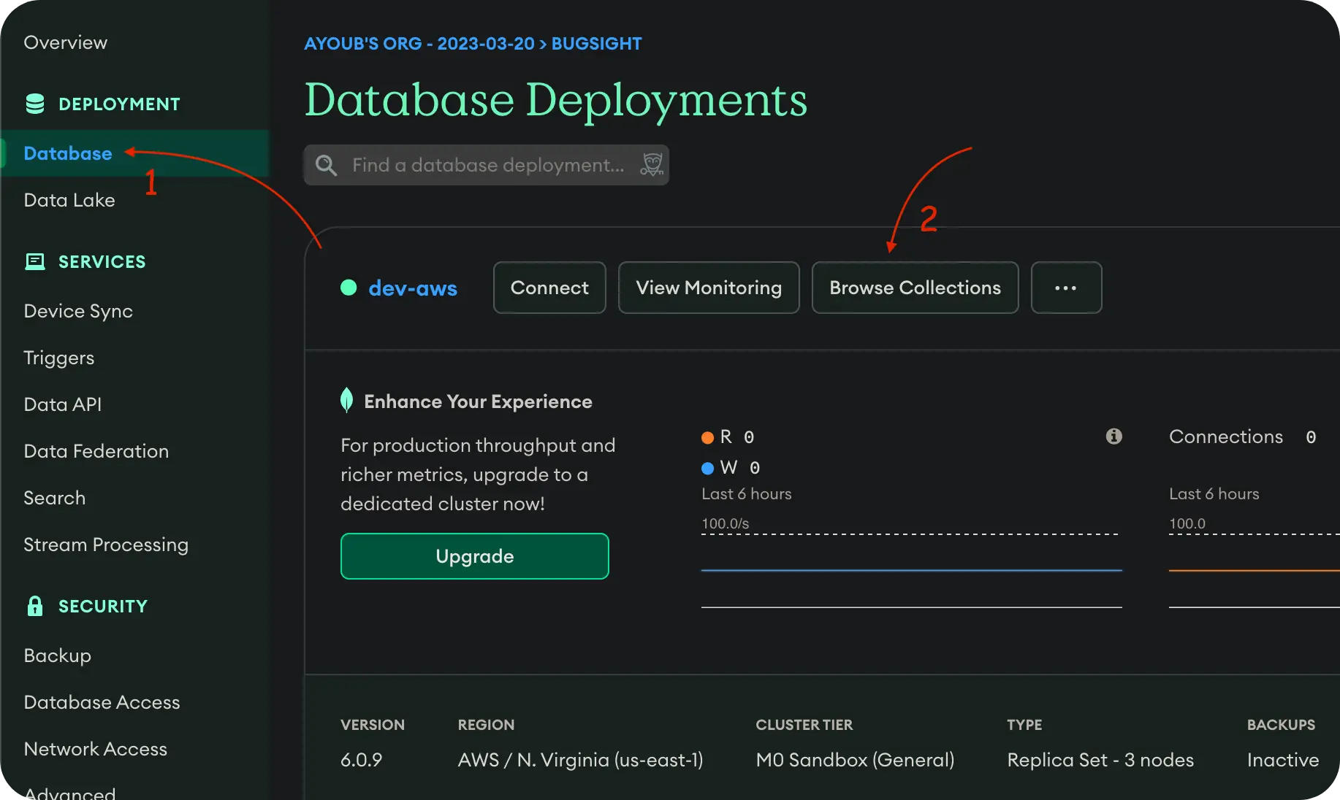Click the Deployment database stack icon
The width and height of the screenshot is (1340, 800).
[34, 104]
